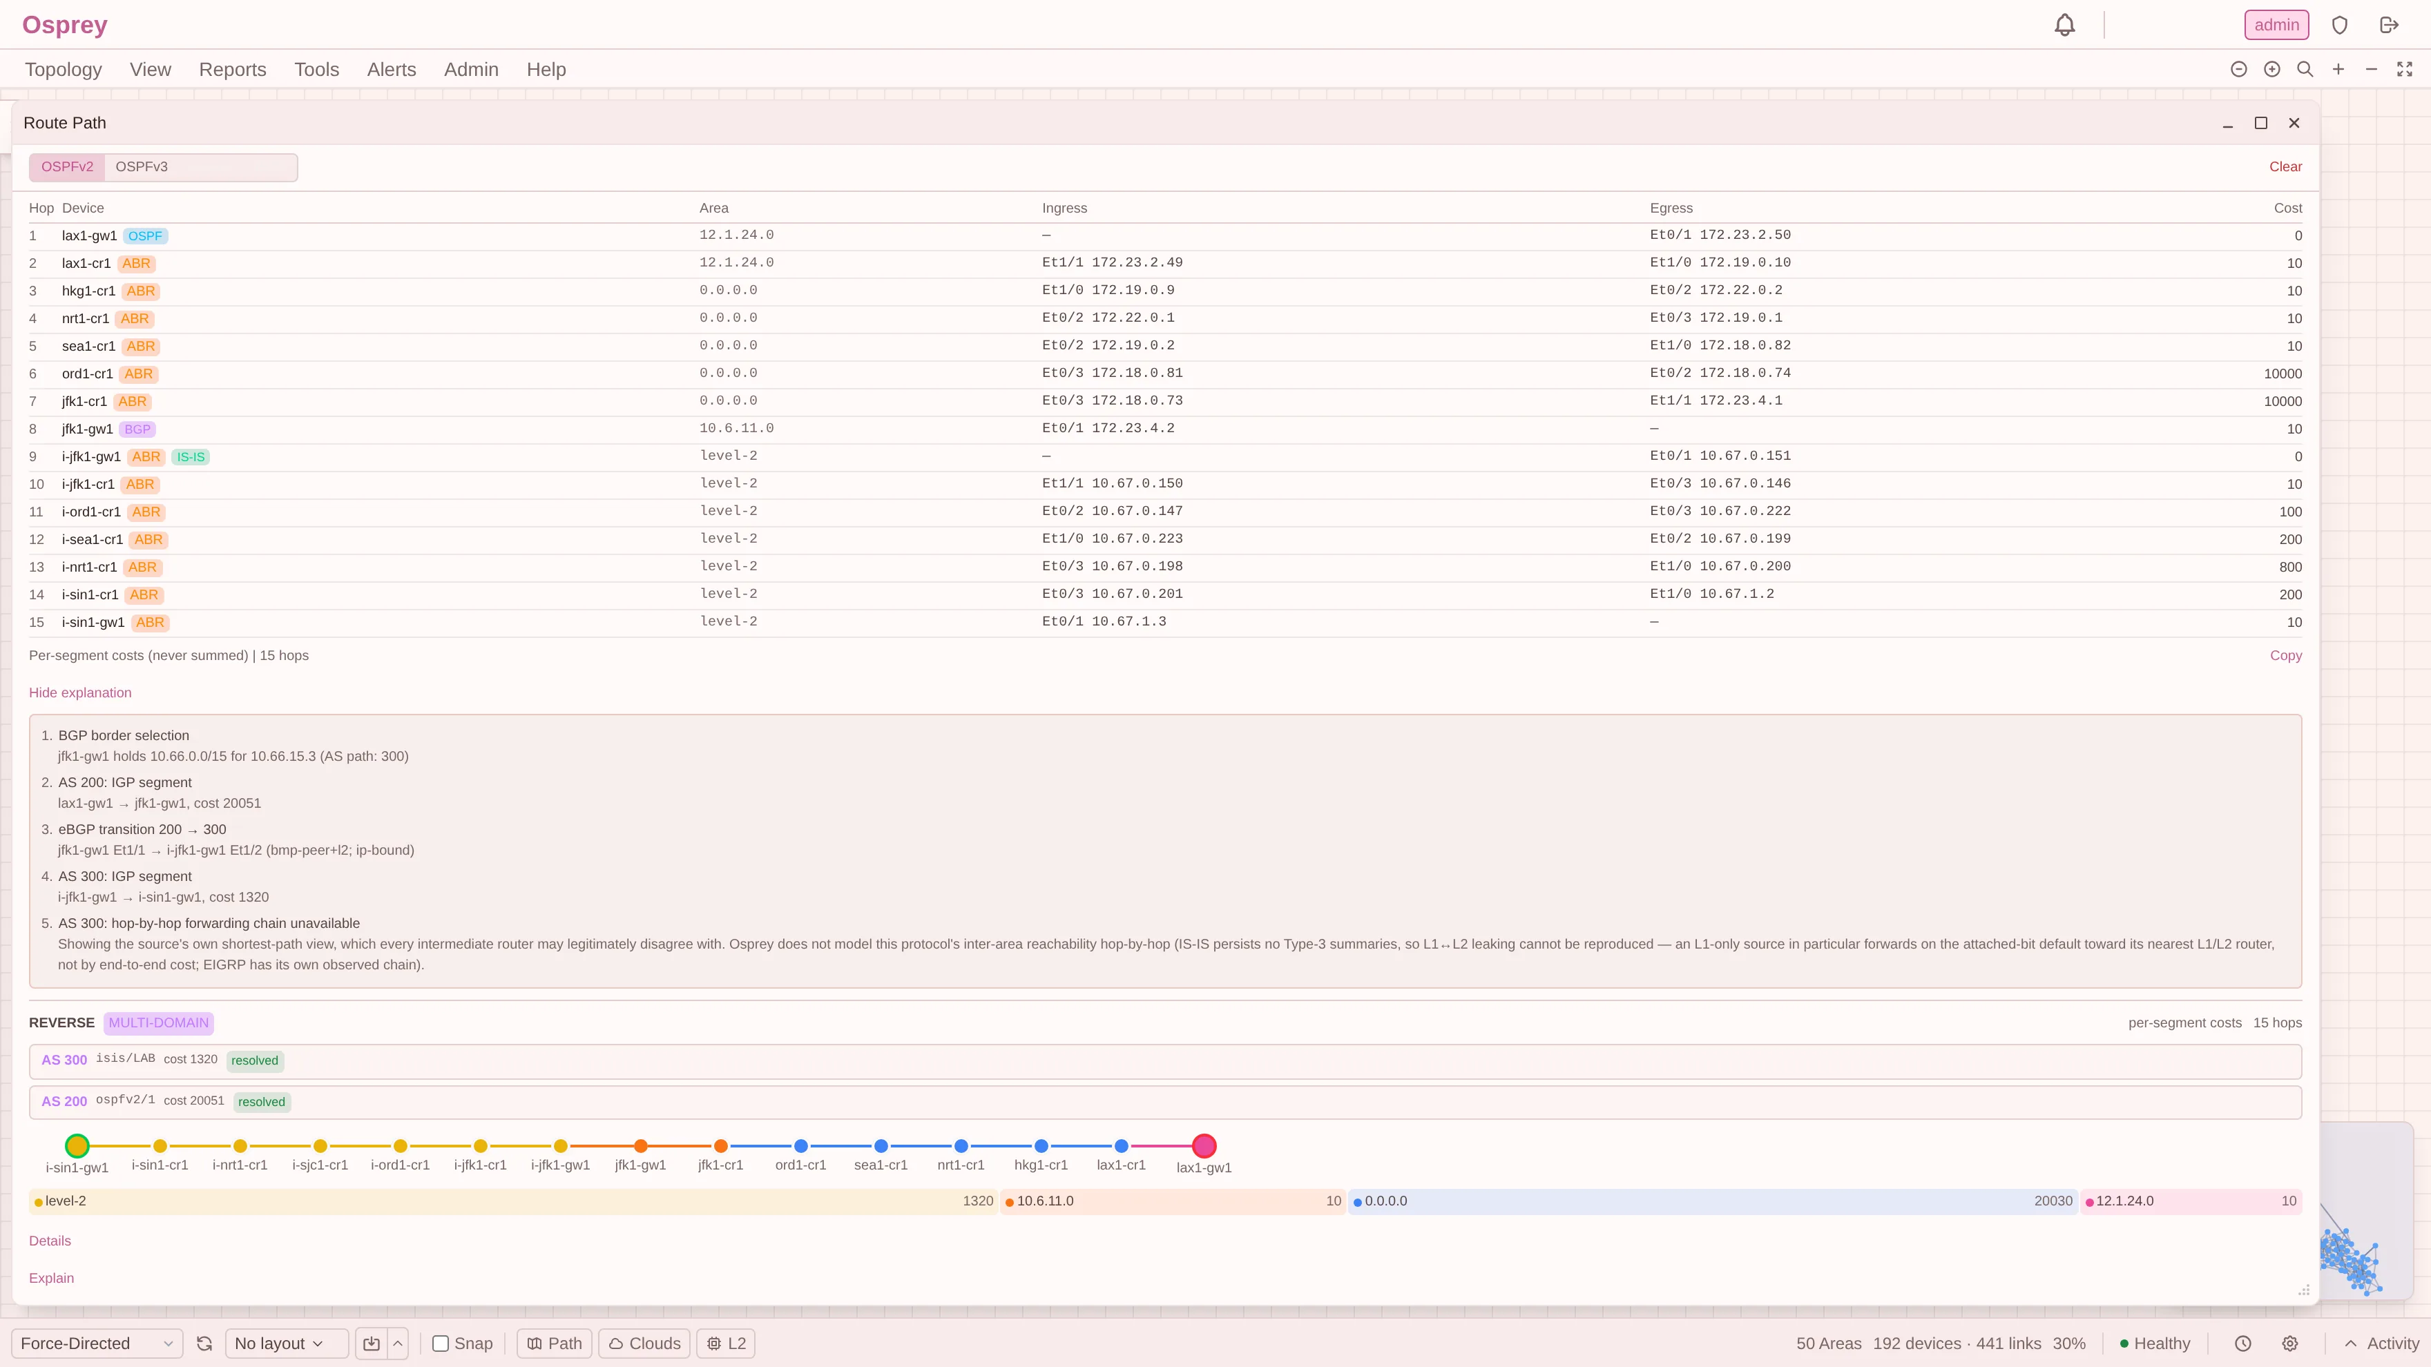Click the i-sin1-gw1 node in reverse path

tap(77, 1145)
